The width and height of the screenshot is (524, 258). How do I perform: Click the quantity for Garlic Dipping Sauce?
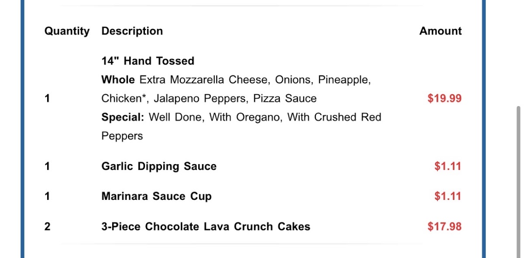pyautogui.click(x=47, y=166)
